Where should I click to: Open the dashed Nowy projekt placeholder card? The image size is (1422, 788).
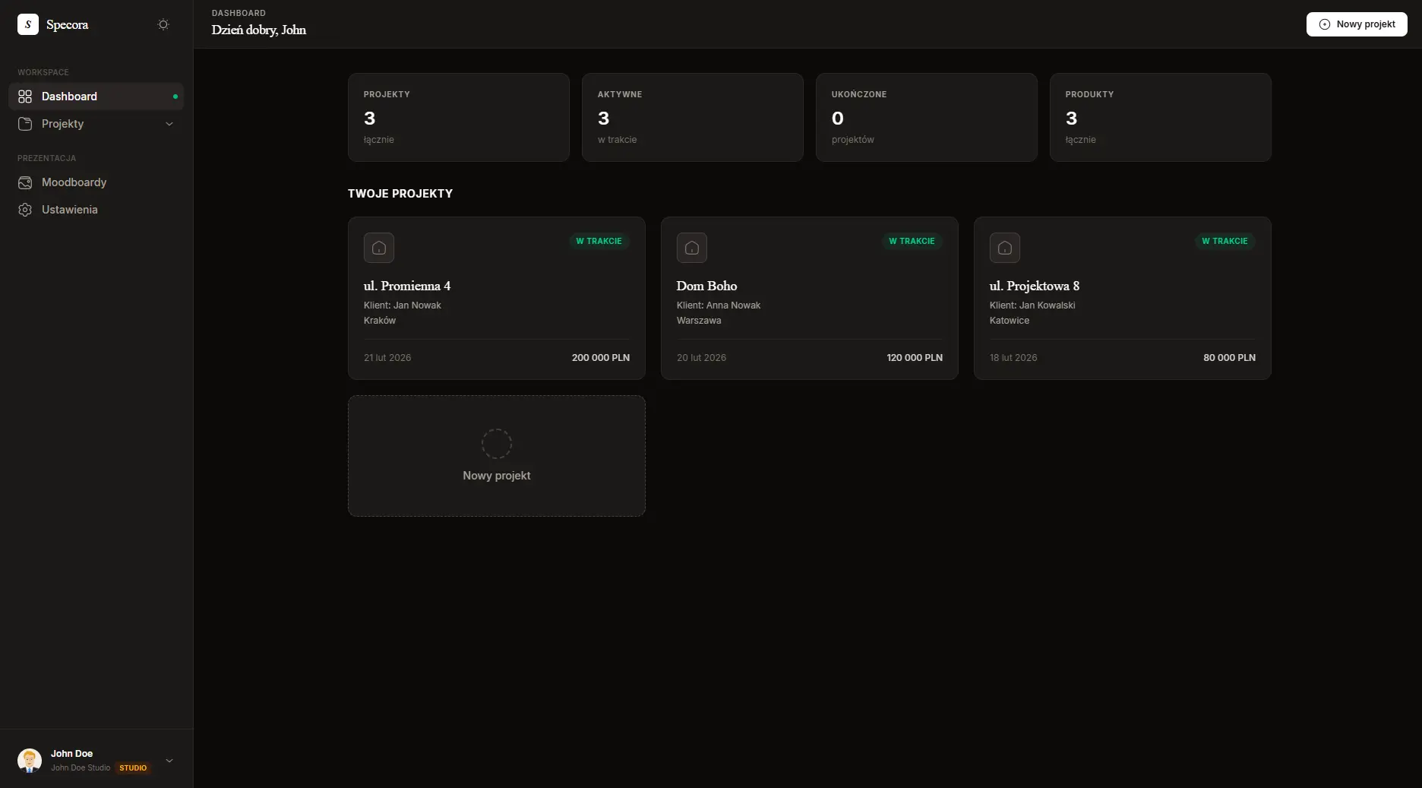click(496, 456)
